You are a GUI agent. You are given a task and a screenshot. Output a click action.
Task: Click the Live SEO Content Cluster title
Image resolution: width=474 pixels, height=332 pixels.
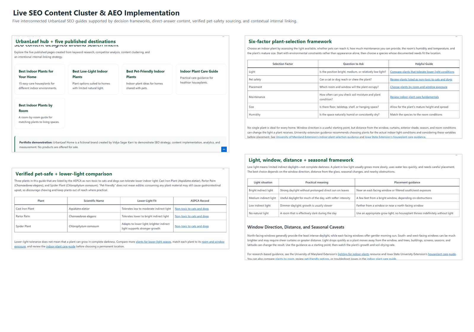click(96, 13)
